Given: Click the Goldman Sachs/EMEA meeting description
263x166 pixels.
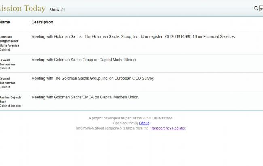Looking at the screenshot, I should tap(85, 97).
